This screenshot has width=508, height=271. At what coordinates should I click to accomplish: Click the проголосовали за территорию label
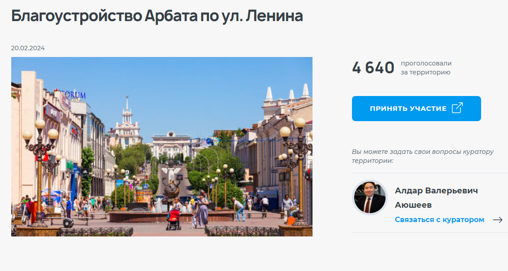[x=426, y=68]
